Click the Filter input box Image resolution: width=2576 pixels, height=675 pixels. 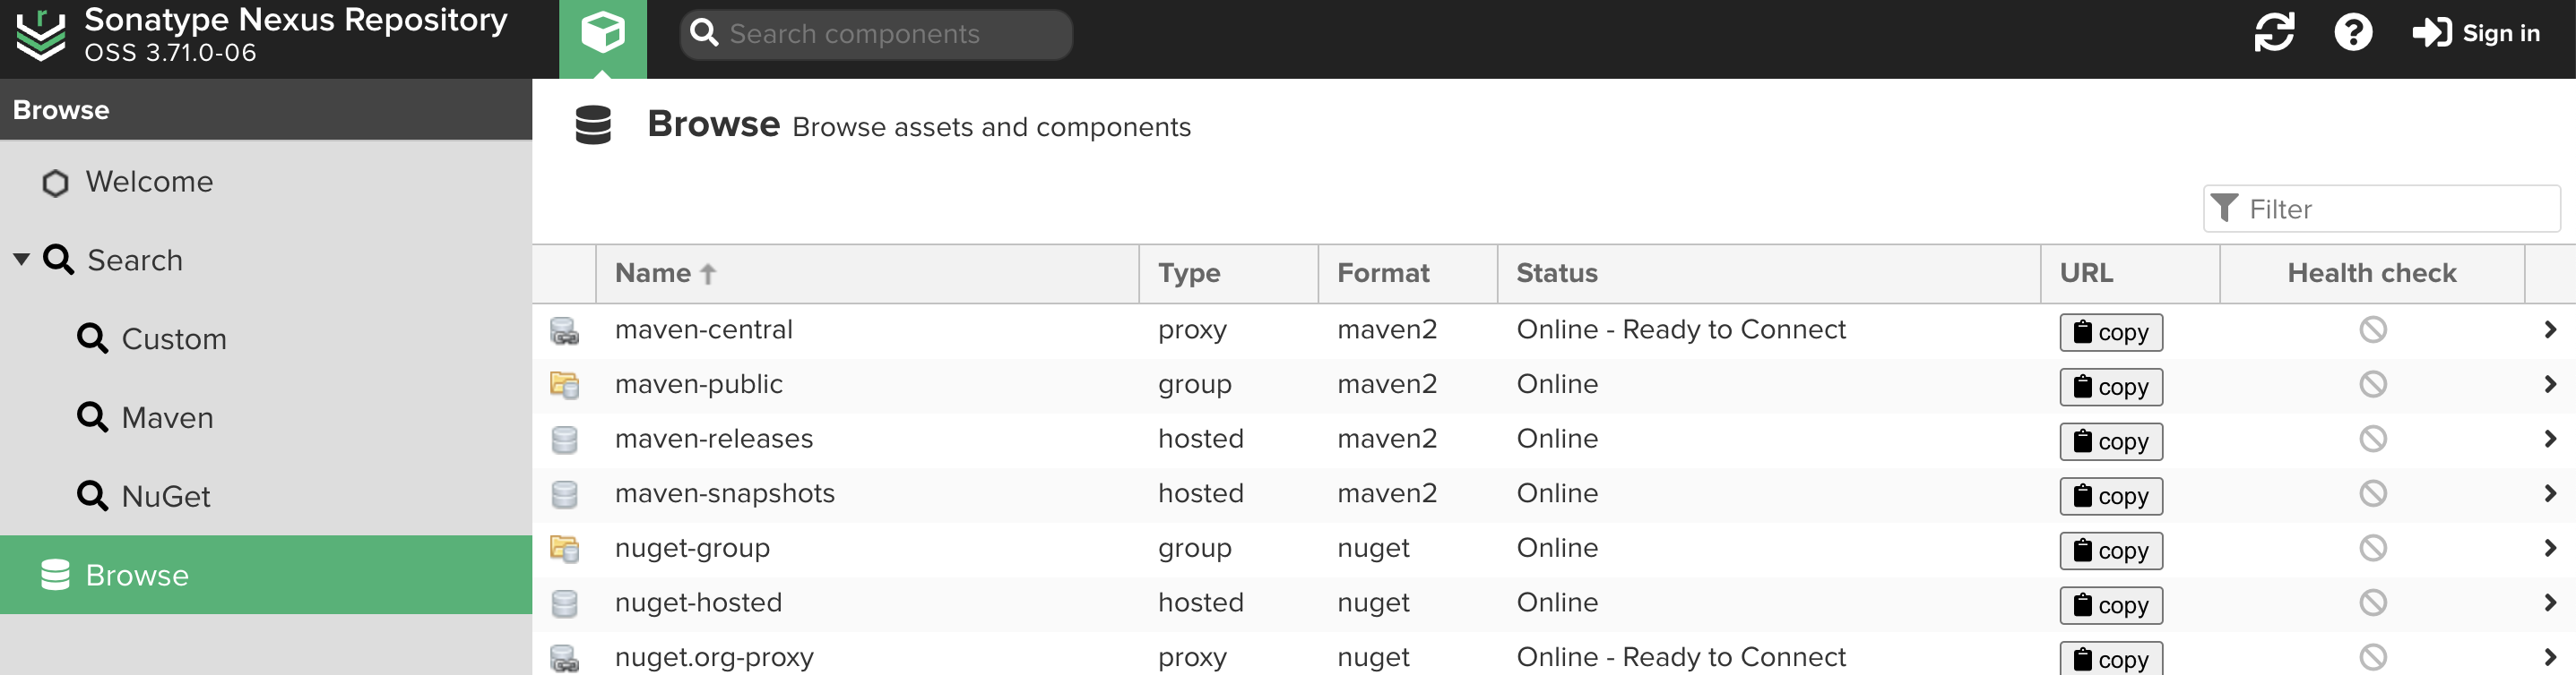(x=2381, y=209)
